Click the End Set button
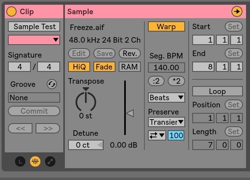This screenshot has height=180, width=250. 234,53
